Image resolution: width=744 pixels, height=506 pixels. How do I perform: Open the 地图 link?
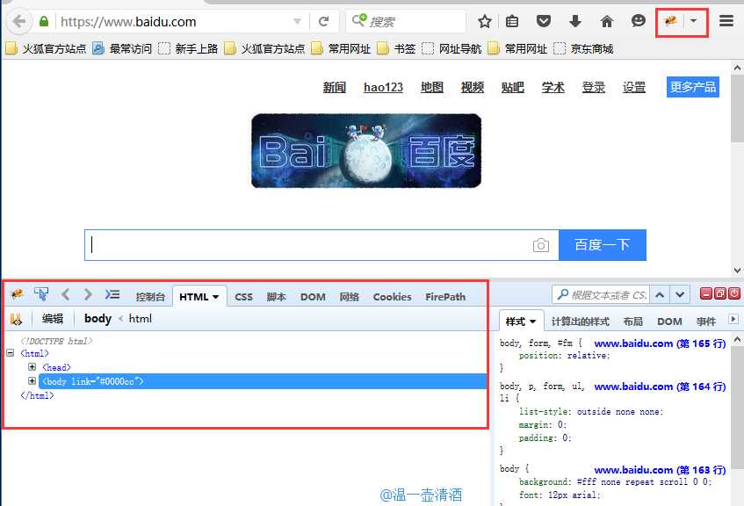pos(432,87)
